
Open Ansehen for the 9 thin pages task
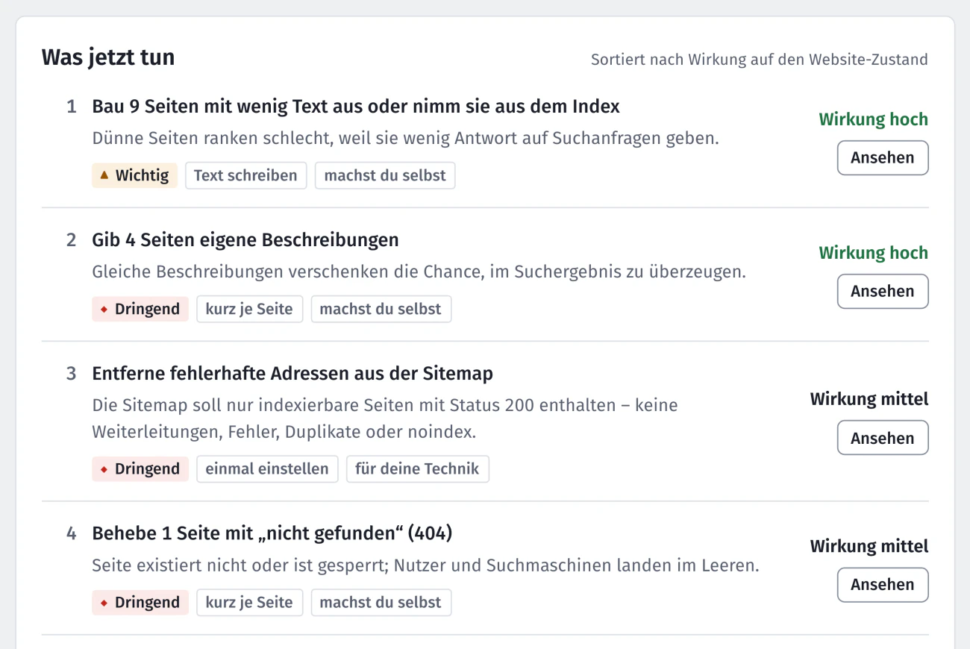[x=883, y=158]
